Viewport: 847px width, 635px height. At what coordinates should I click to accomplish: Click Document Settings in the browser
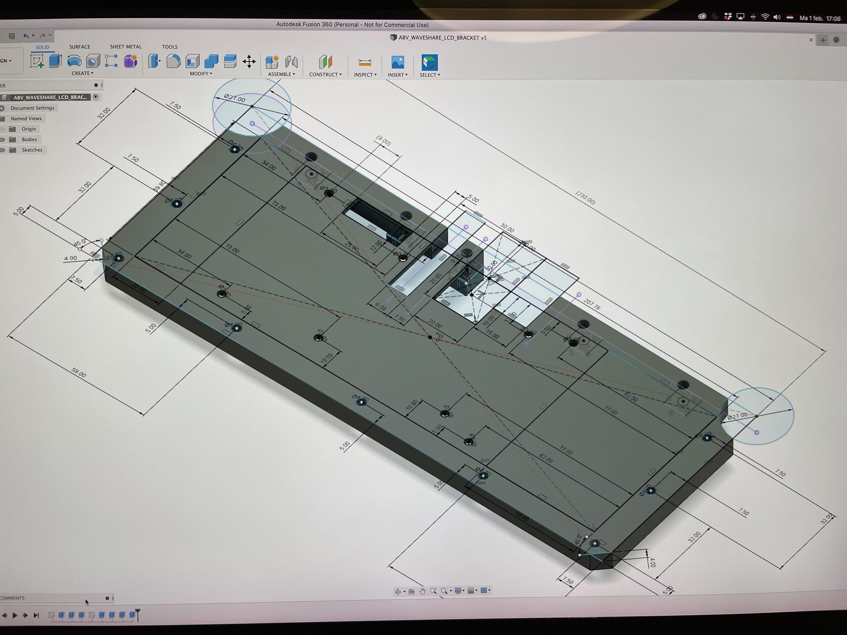[x=32, y=108]
